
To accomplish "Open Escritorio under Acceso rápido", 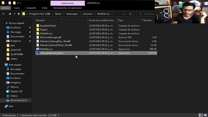I will pyautogui.click(x=16, y=28).
